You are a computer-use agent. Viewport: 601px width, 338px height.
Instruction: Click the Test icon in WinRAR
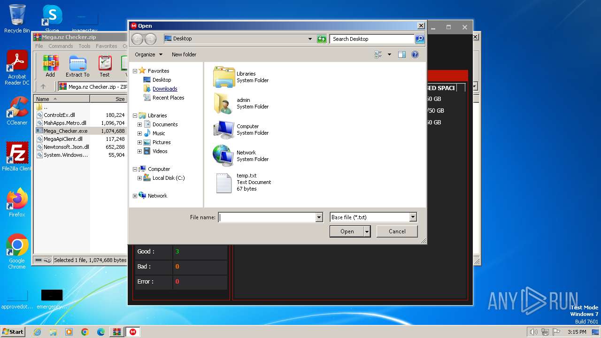(x=105, y=66)
